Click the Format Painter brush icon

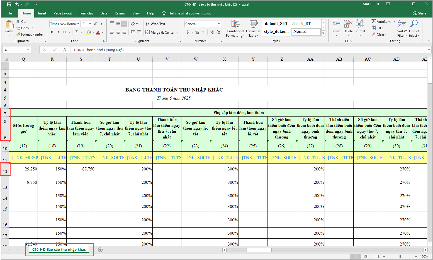pyautogui.click(x=18, y=34)
